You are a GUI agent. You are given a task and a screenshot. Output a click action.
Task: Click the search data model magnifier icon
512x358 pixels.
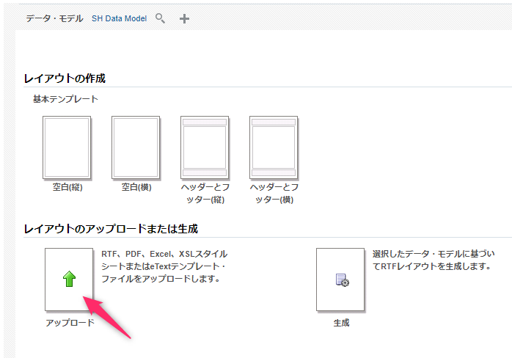[160, 18]
